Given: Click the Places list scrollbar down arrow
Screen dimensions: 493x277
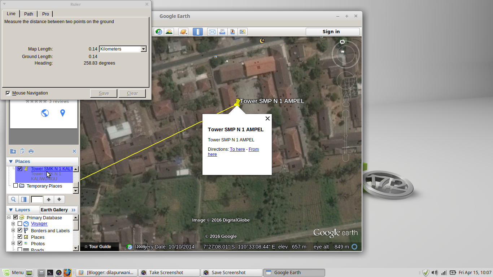Looking at the screenshot, I should coord(76,191).
